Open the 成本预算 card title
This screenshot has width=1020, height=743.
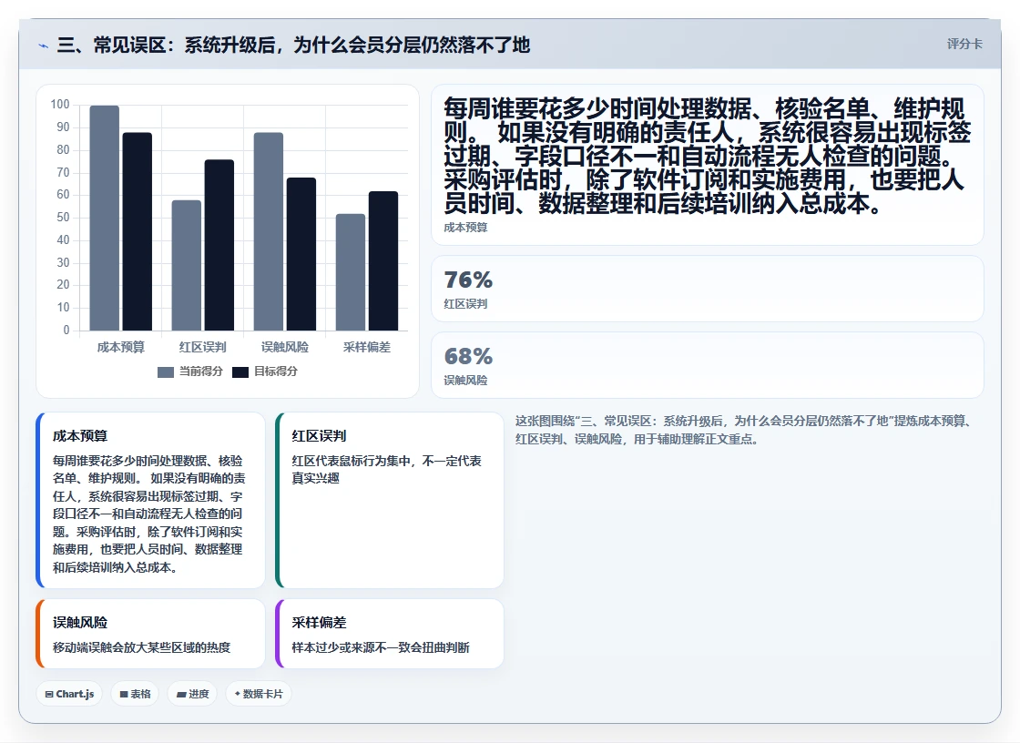[x=80, y=436]
